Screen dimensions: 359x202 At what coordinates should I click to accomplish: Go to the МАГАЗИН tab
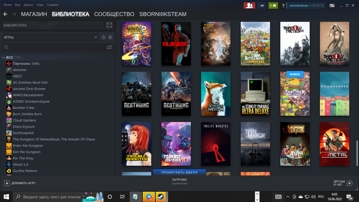tap(34, 14)
